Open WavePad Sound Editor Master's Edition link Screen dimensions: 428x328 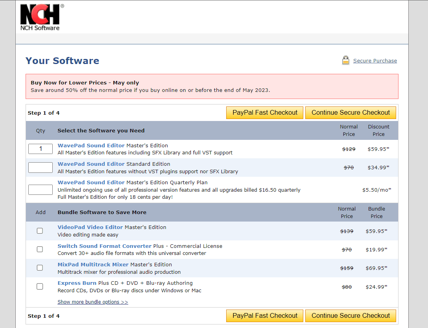[x=91, y=146]
